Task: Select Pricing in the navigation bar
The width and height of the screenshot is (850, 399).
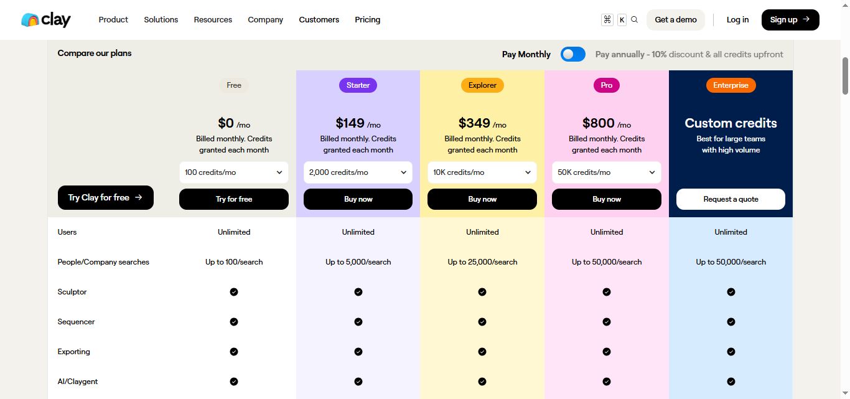Action: (367, 19)
